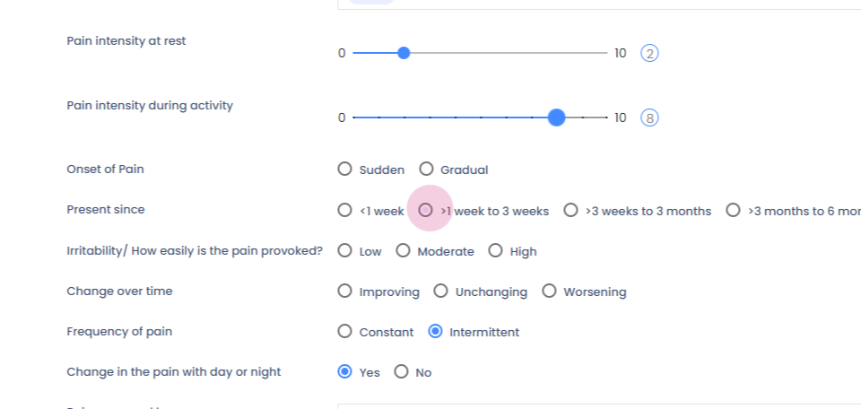This screenshot has height=409, width=861.
Task: Set irritability to Low
Action: (x=344, y=250)
